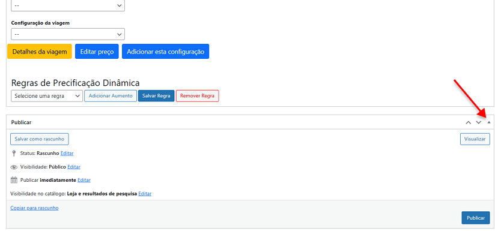Open the Configuração da viagem dropdown
Screen dimensions: 501x252
point(68,35)
